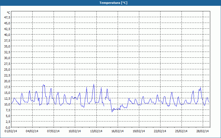This screenshot has width=221, height=138.
Task: Select the 10,0 y-axis label
Action: (7, 104)
